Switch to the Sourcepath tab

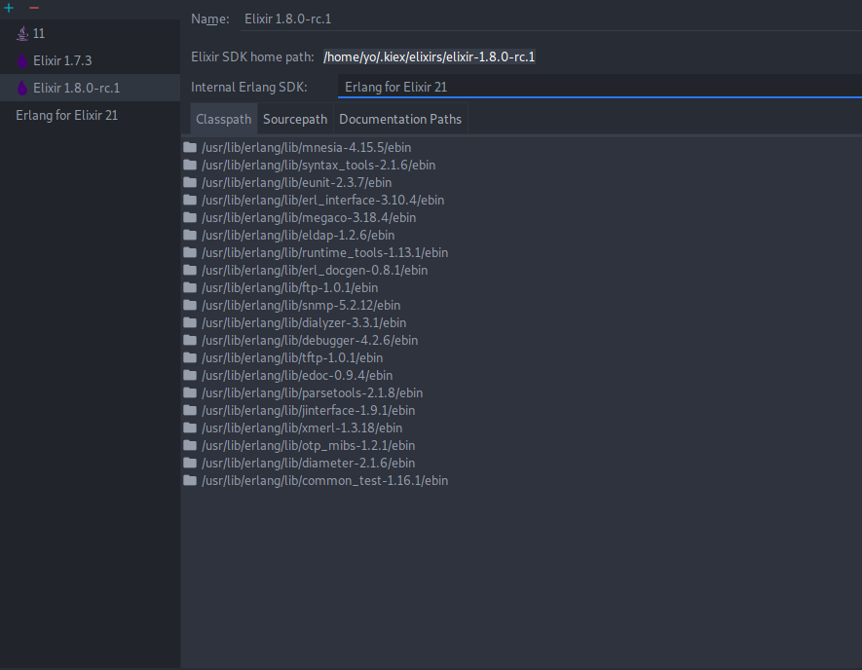[294, 119]
